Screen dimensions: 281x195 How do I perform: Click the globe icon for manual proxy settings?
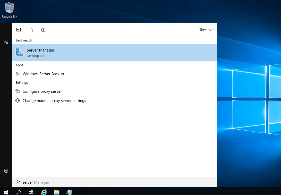coord(18,100)
